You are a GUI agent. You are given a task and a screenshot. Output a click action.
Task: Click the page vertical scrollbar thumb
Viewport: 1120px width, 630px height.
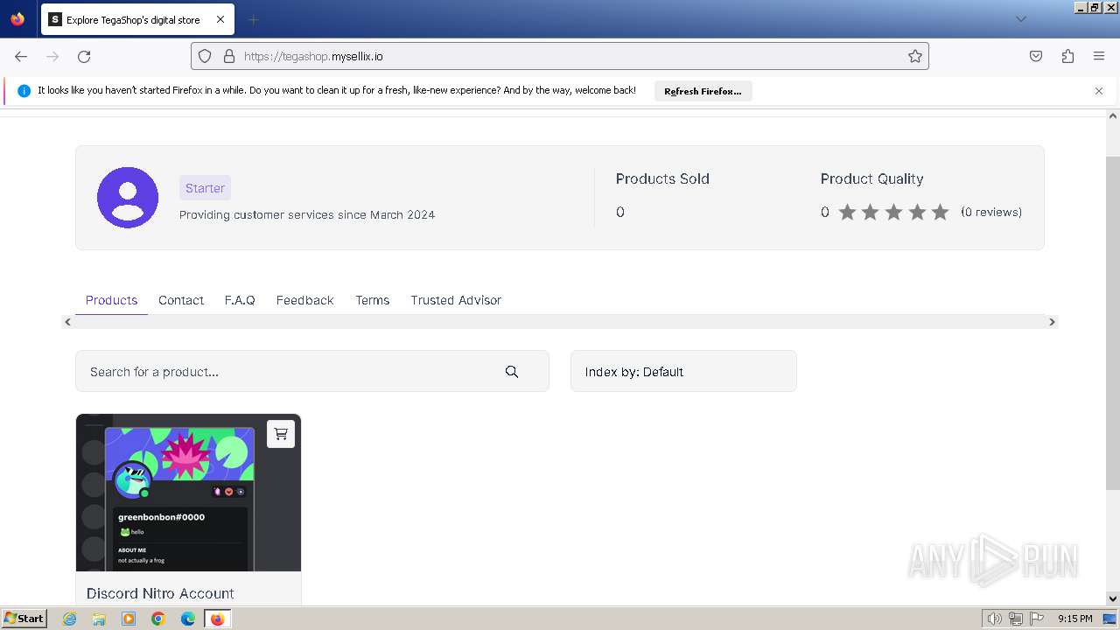click(x=1113, y=323)
